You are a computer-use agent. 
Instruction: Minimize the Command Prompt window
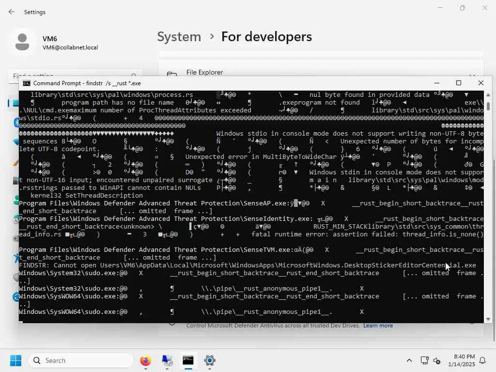click(437, 83)
